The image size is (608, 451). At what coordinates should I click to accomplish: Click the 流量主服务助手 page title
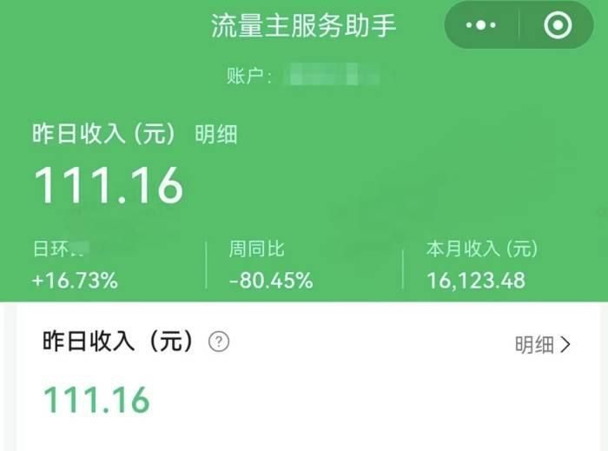304,25
